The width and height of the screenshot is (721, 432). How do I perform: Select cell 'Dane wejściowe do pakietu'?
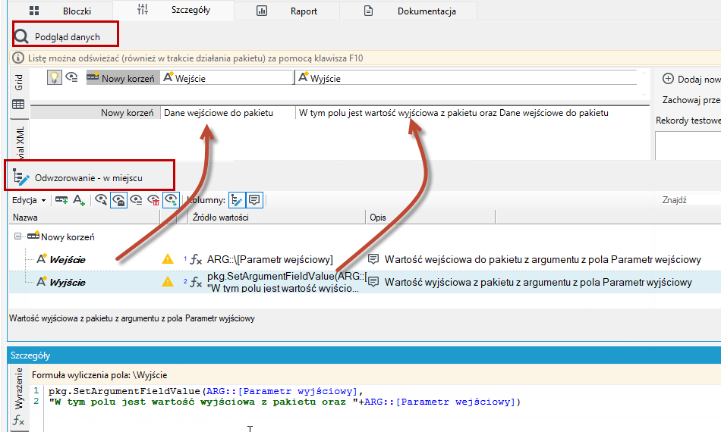point(228,113)
